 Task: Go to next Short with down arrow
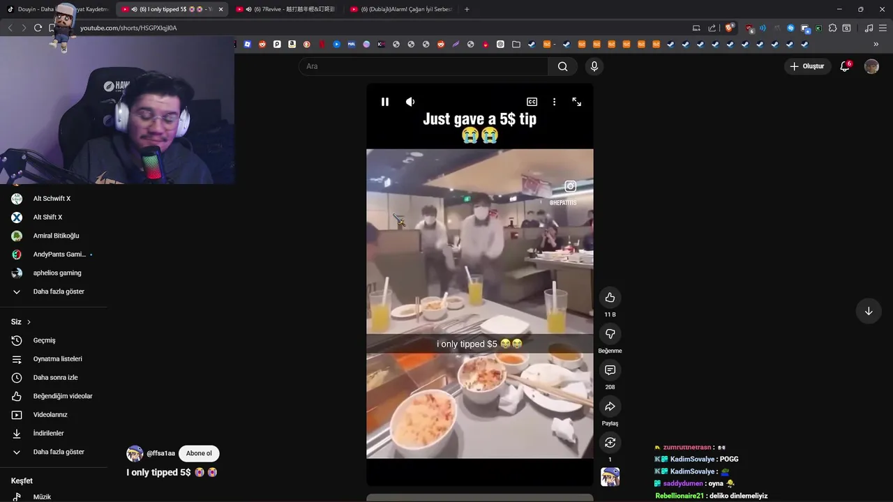coord(869,311)
